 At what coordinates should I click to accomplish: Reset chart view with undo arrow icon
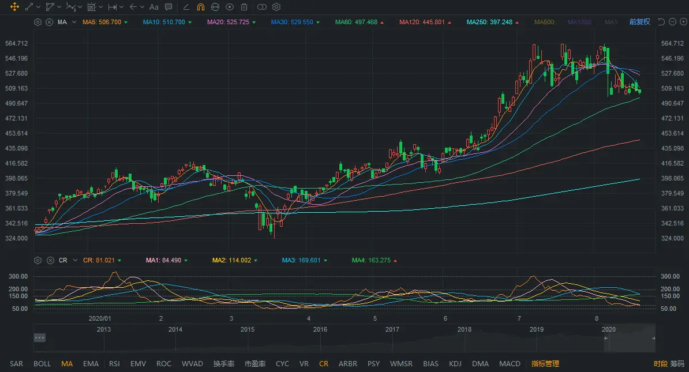[661, 22]
